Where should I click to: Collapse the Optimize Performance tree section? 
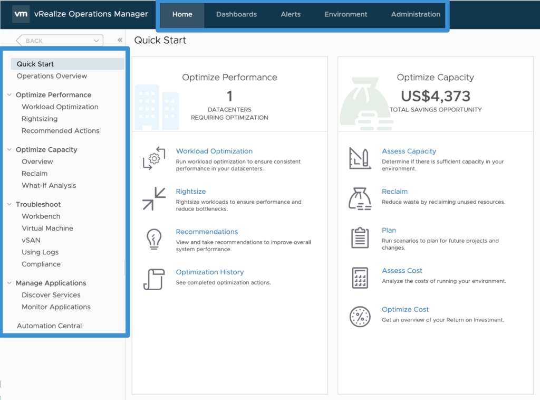tap(9, 95)
